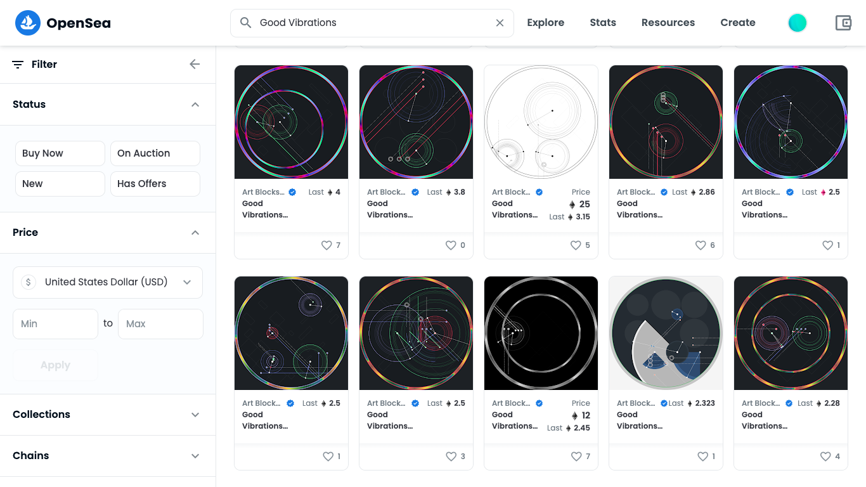Click heart icon on NFT priced 25 ETH

pos(576,245)
